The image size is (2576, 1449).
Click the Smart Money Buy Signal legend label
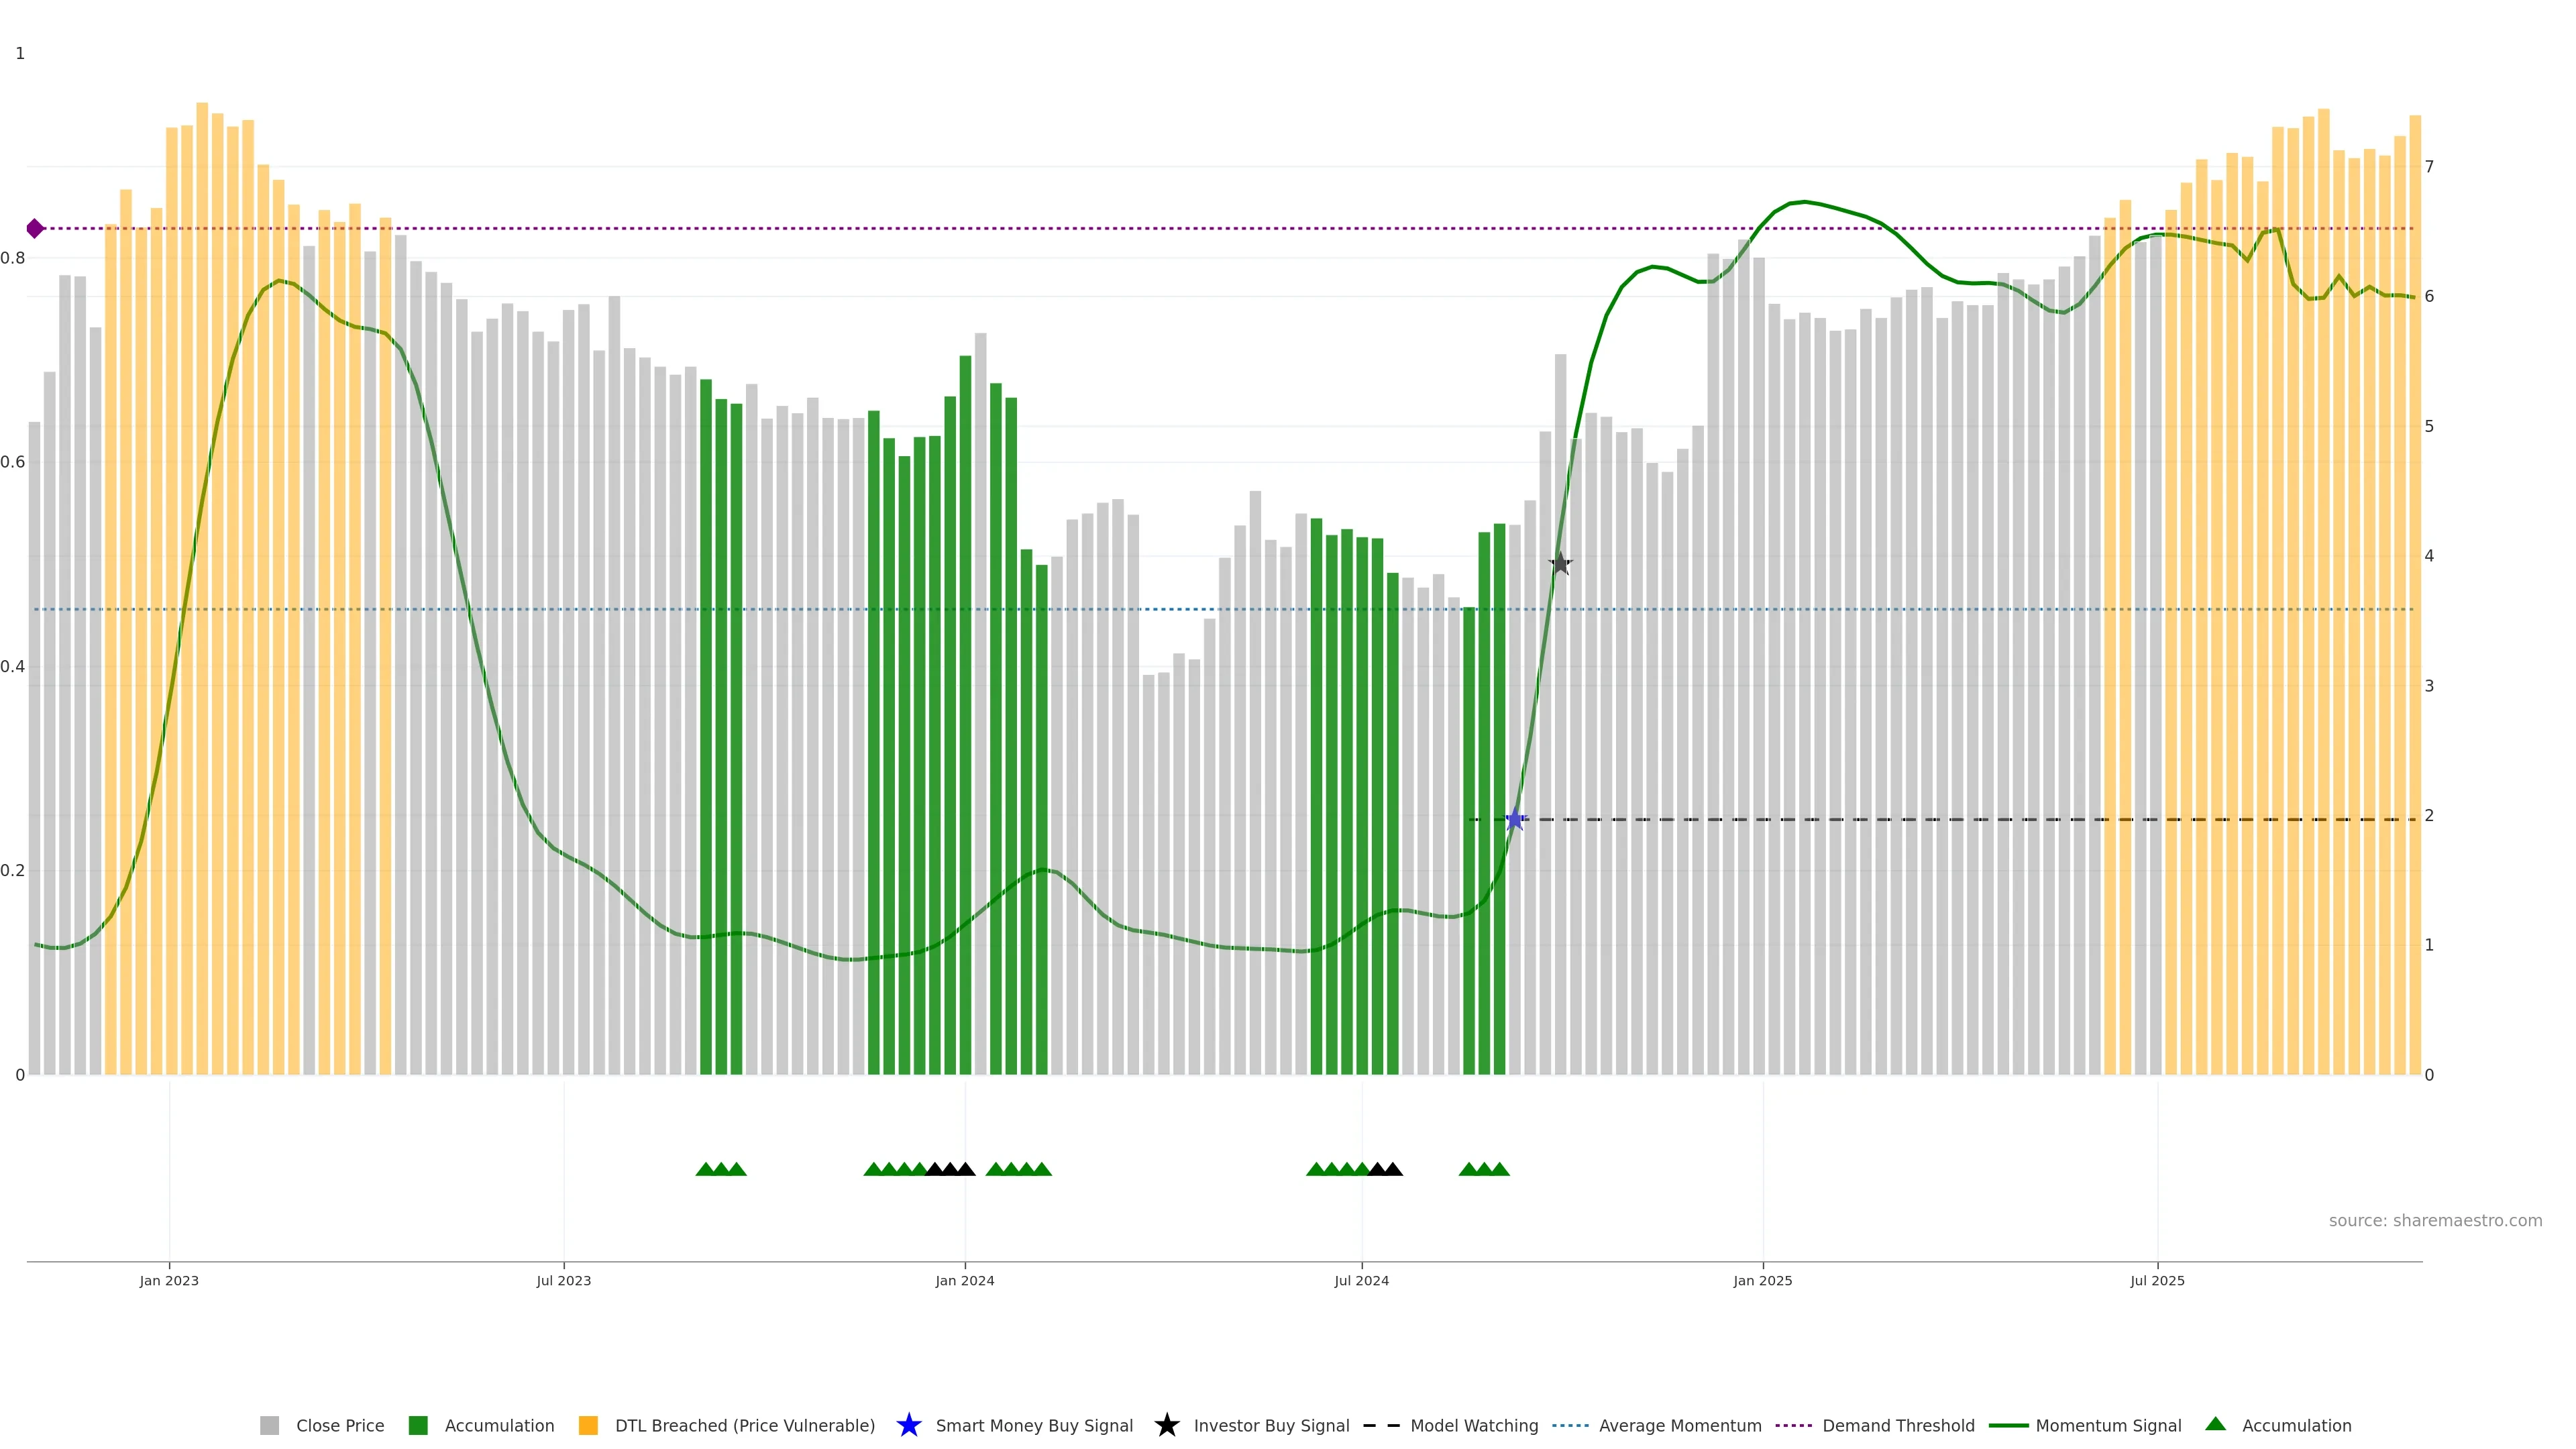click(x=1034, y=1426)
